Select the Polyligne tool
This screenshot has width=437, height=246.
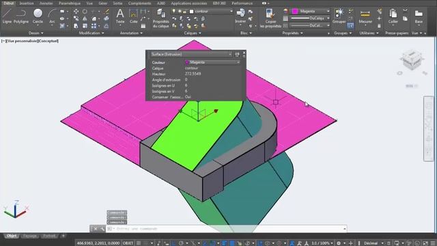[21, 16]
